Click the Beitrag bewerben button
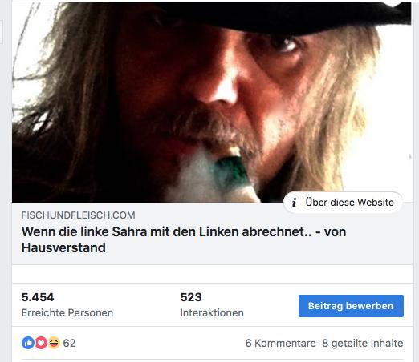Image resolution: width=419 pixels, height=362 pixels. [351, 306]
